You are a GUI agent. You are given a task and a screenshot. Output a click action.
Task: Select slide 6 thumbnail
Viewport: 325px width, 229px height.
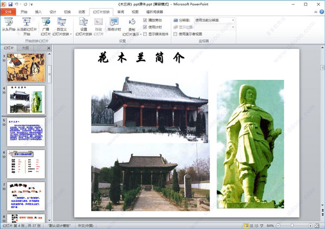[x=26, y=164]
